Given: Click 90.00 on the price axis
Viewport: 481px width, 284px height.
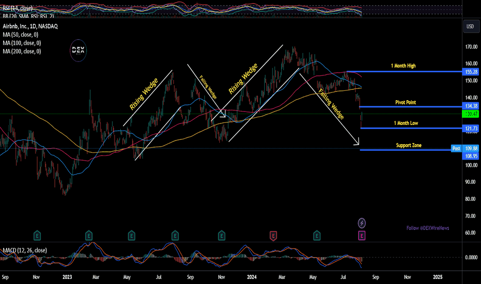Looking at the screenshot, I should coord(470,182).
